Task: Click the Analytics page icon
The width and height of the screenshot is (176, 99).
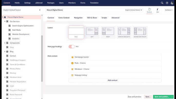Action: tap(9, 39)
